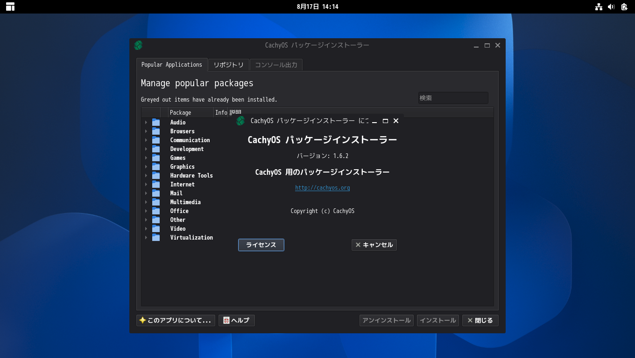Expand the Graphics category
This screenshot has height=358, width=635.
tap(146, 166)
